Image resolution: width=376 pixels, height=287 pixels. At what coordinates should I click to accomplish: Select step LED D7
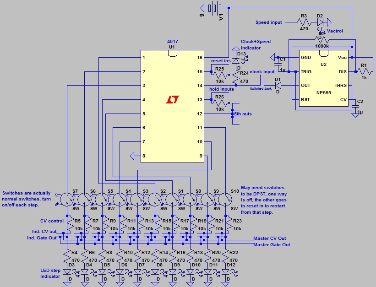point(137,272)
